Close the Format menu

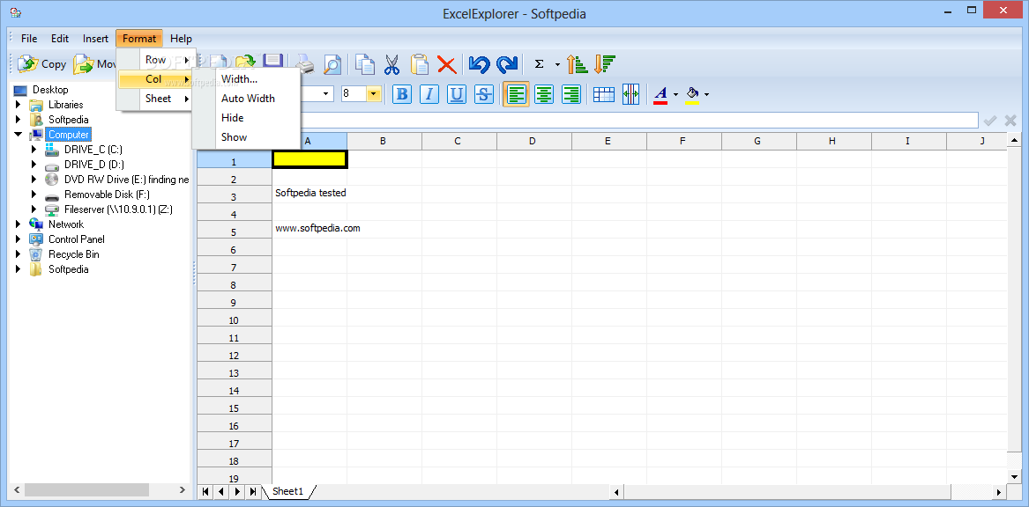(139, 39)
